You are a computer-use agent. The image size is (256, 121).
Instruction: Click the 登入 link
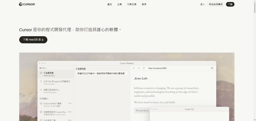(202, 4)
